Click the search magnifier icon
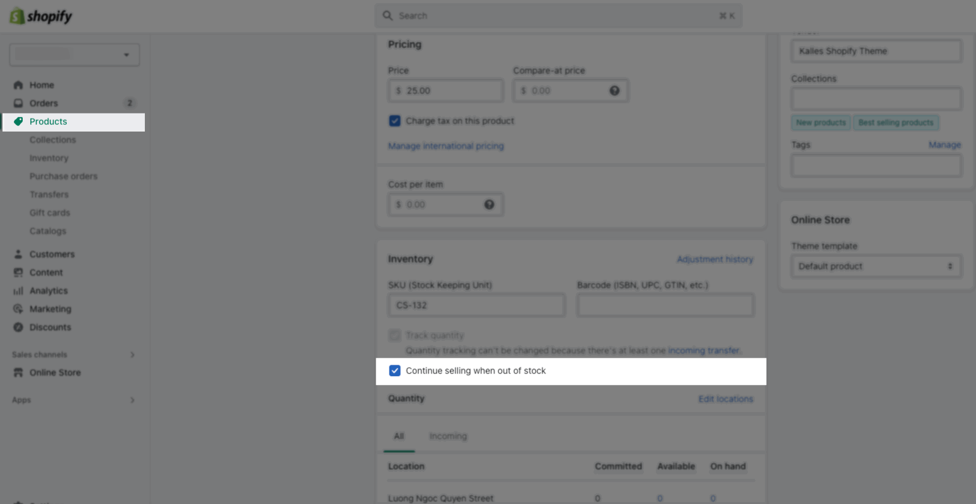The width and height of the screenshot is (976, 504). [388, 16]
